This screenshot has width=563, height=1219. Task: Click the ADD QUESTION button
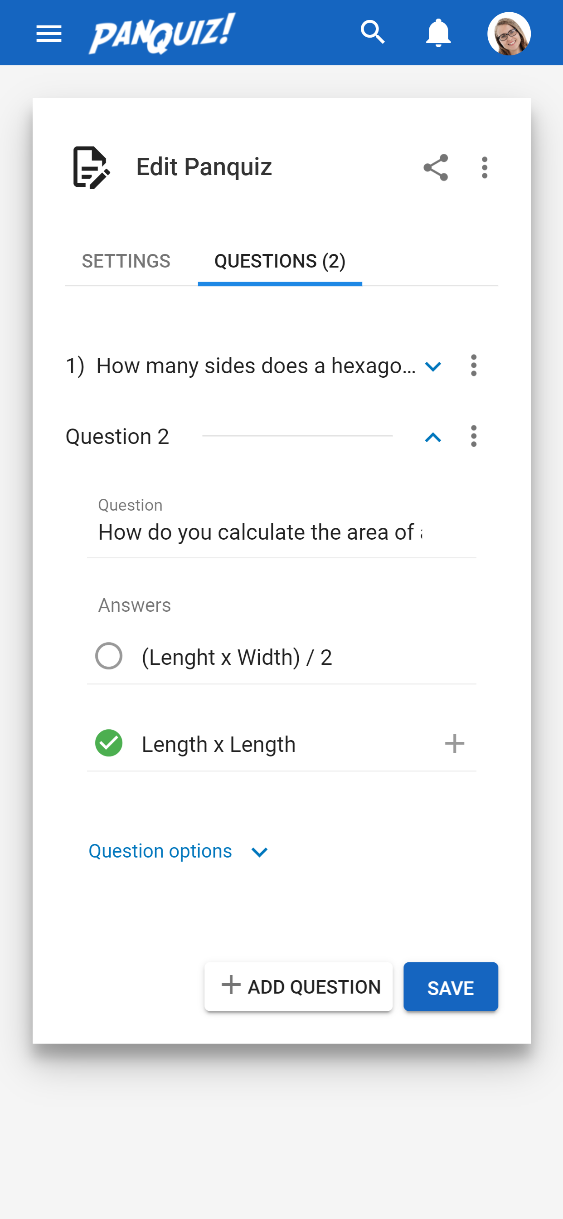(x=299, y=987)
